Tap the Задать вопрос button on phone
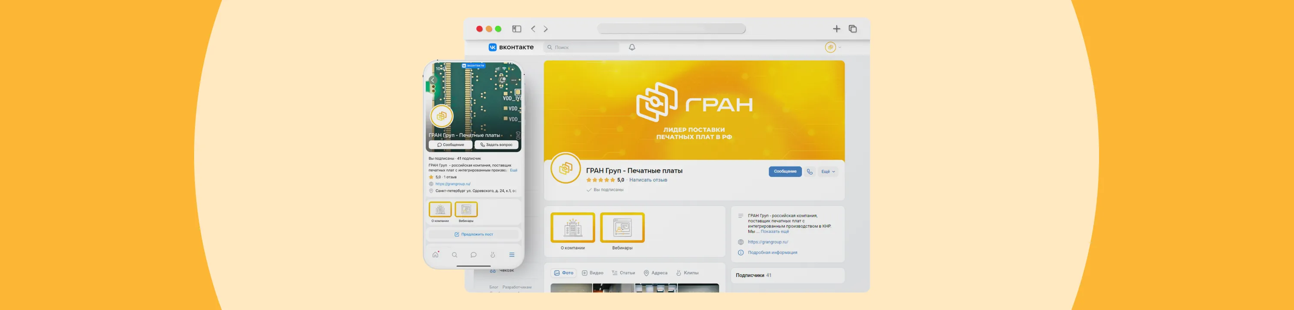Screen dimensions: 1294x310 tap(496, 145)
